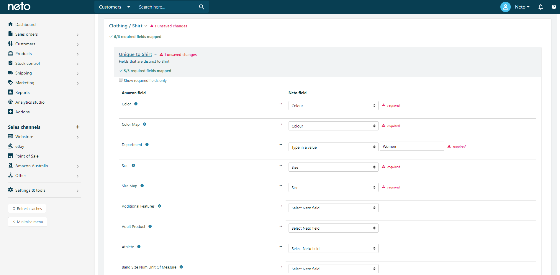This screenshot has height=275, width=560.
Task: Expand the Settings & tools chevron
Action: pyautogui.click(x=78, y=191)
